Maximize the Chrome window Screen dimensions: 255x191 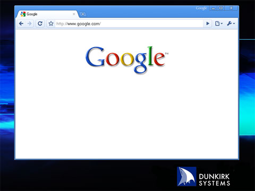point(221,8)
